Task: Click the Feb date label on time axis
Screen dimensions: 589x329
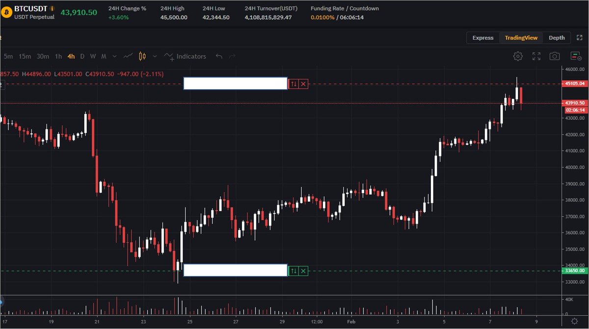Action: [351, 322]
